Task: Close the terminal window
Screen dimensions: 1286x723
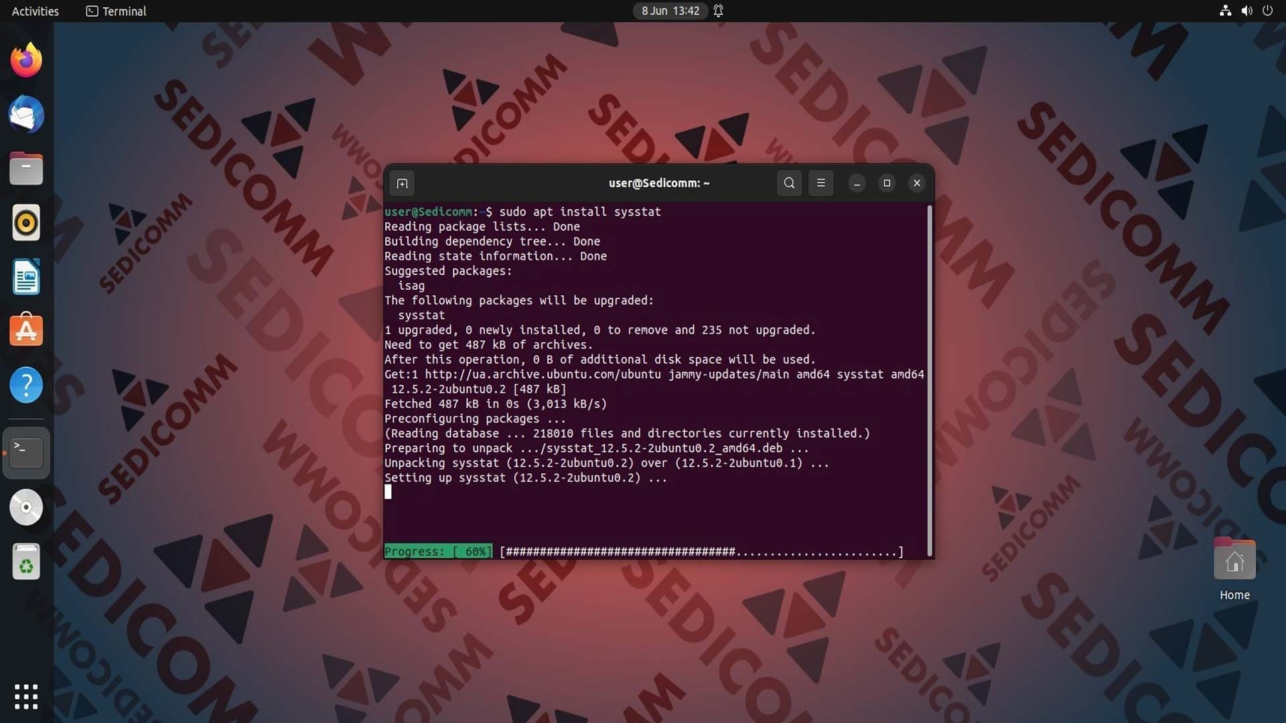Action: coord(917,183)
